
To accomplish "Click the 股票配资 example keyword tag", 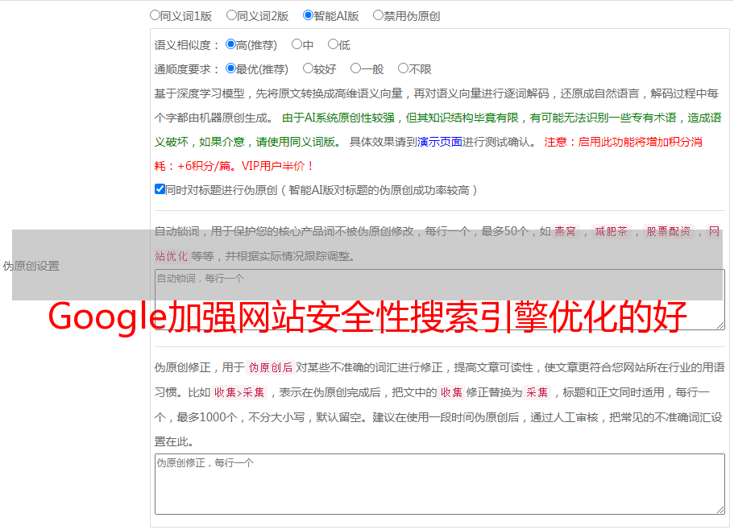I will click(x=669, y=231).
